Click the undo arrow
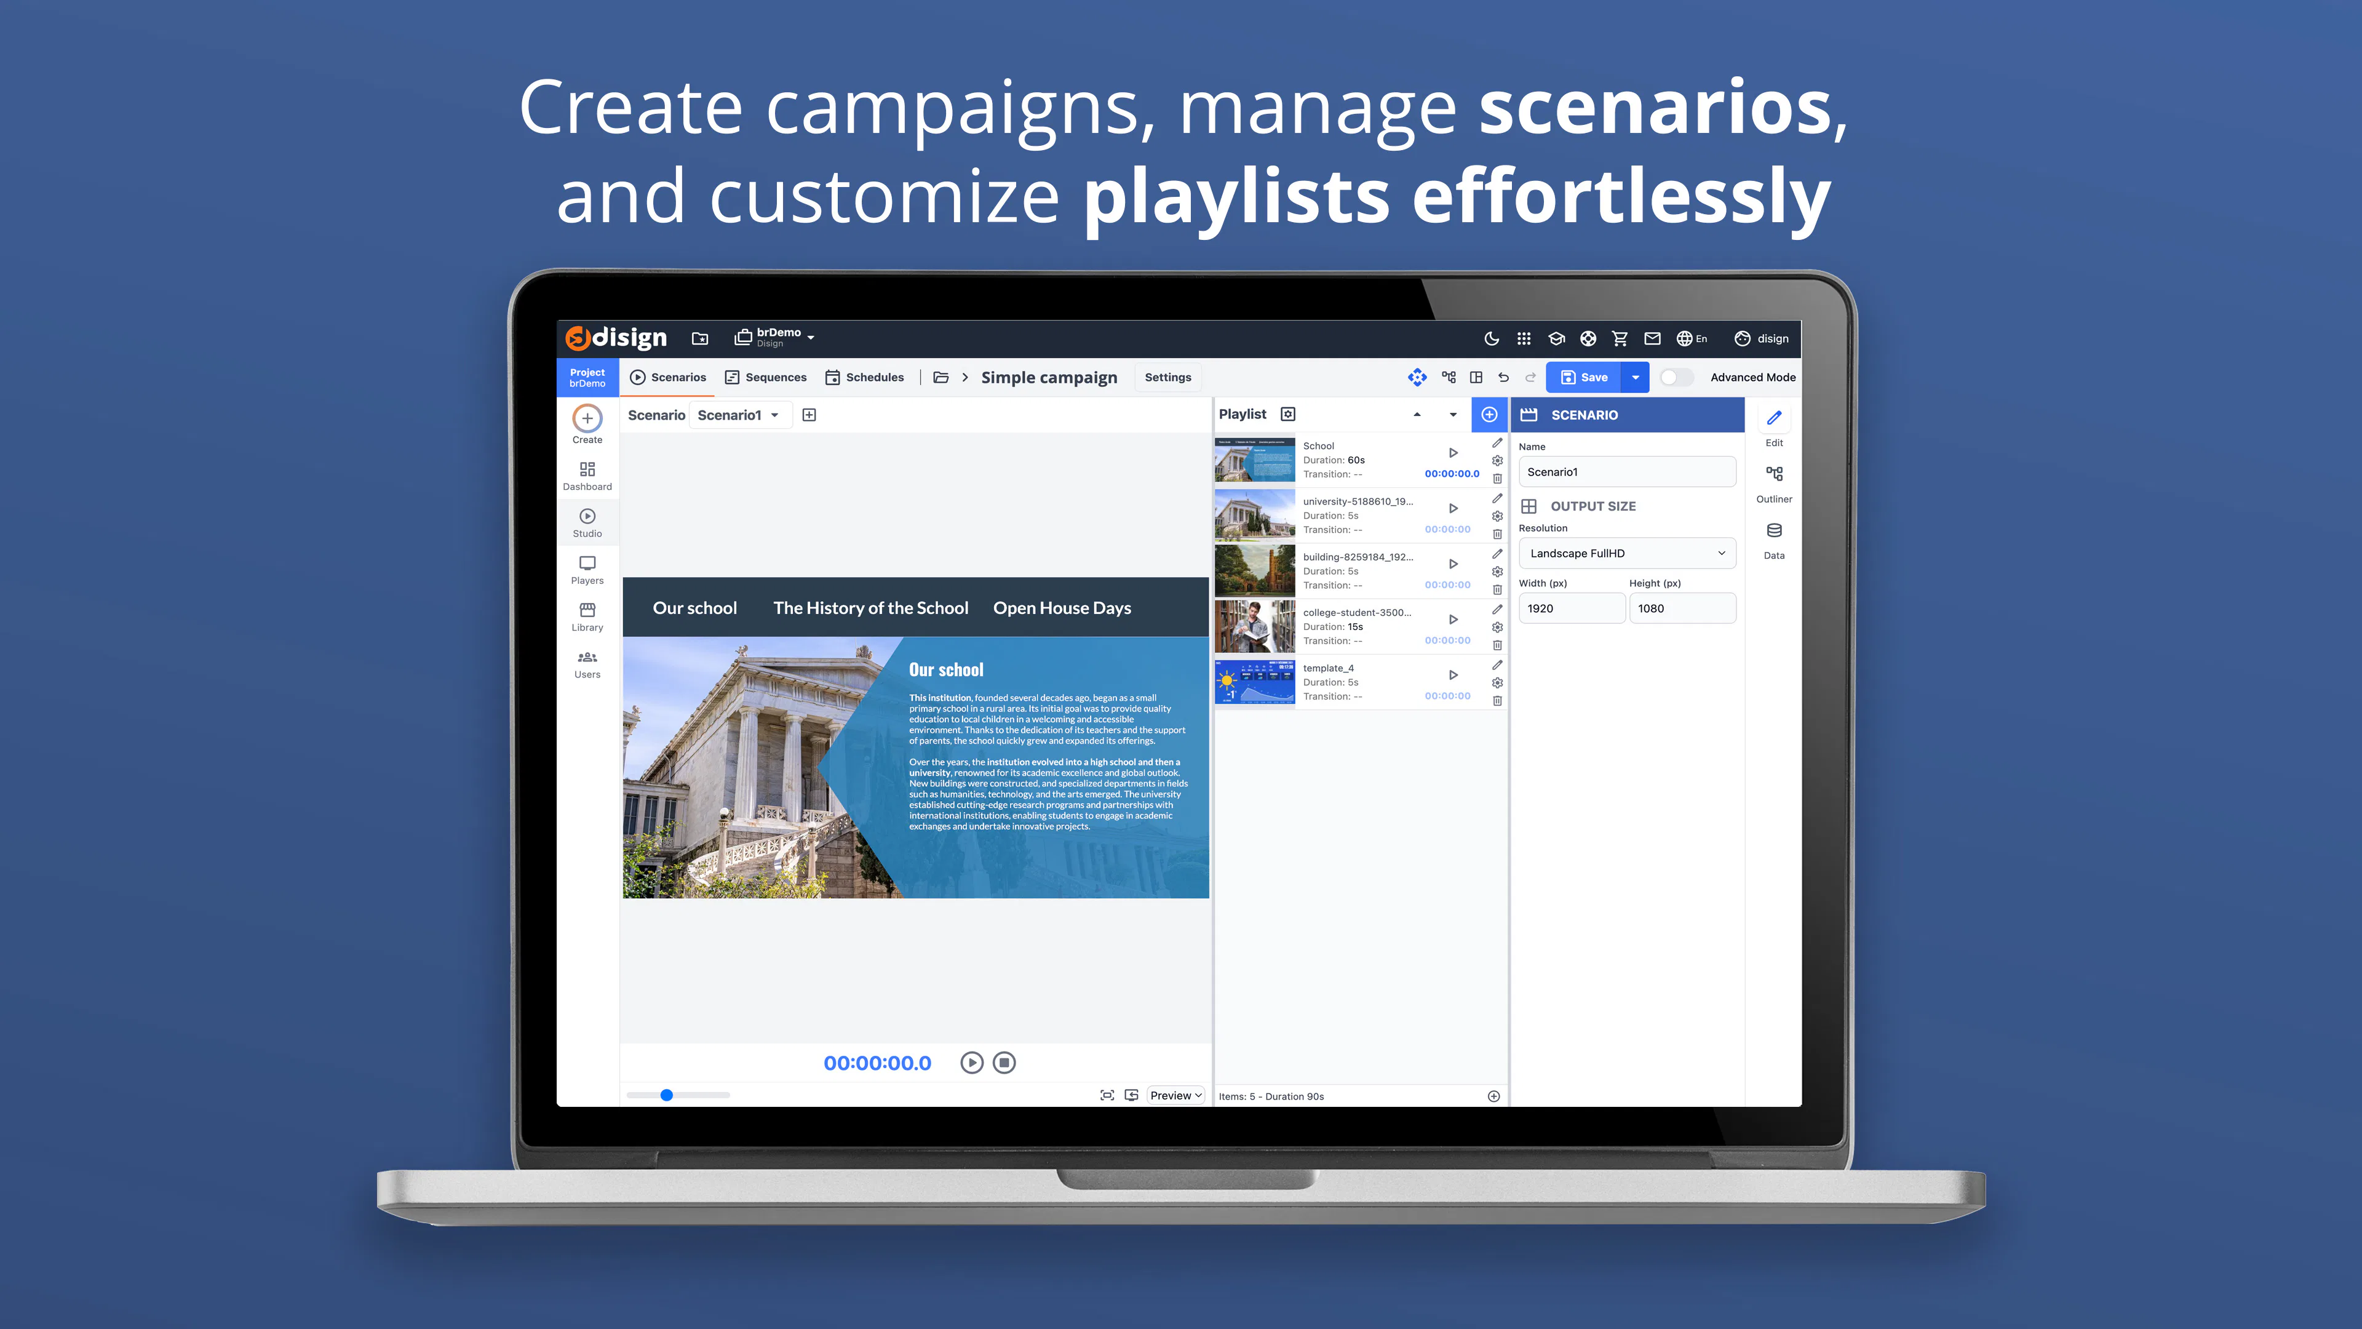The width and height of the screenshot is (2362, 1329). coord(1503,377)
